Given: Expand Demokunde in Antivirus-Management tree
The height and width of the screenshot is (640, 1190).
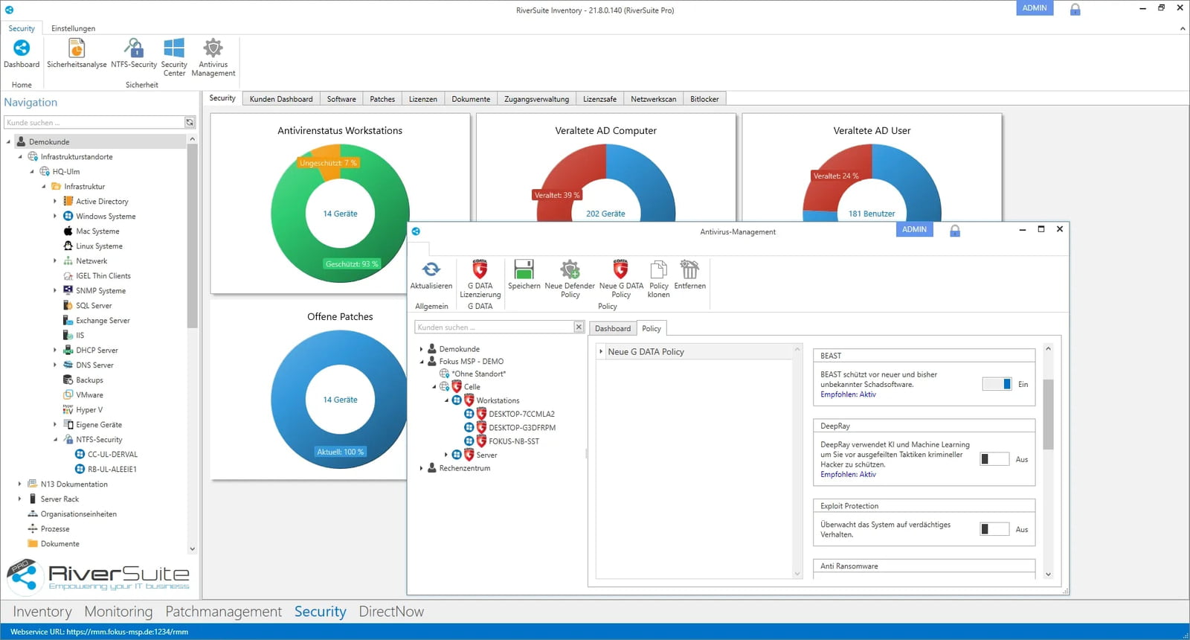Looking at the screenshot, I should [x=421, y=349].
